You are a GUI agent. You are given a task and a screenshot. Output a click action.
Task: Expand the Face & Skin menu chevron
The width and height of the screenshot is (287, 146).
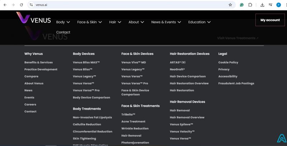[100, 22]
